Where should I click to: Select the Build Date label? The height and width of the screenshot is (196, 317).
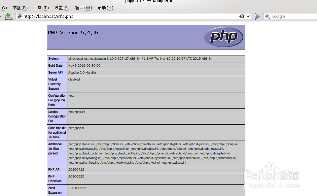pyautogui.click(x=55, y=65)
